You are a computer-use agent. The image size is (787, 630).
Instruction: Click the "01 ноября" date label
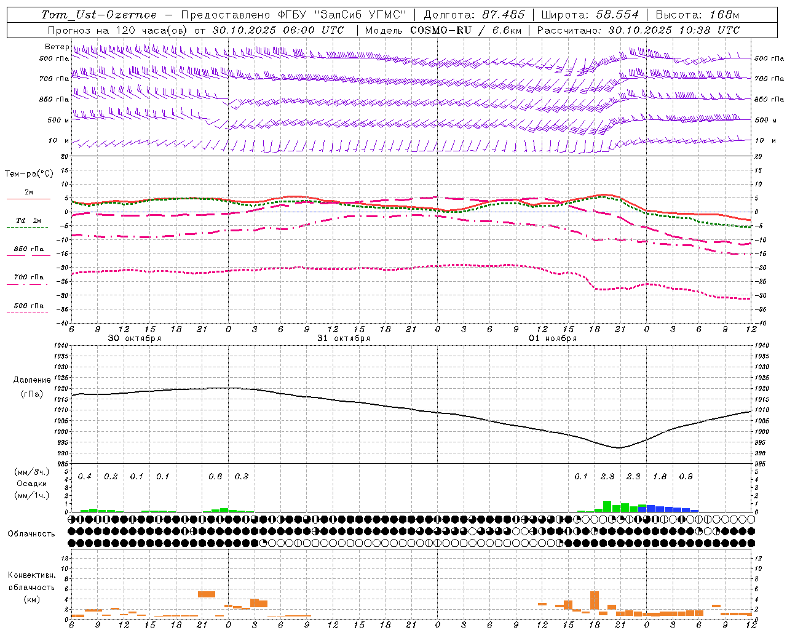pos(553,338)
